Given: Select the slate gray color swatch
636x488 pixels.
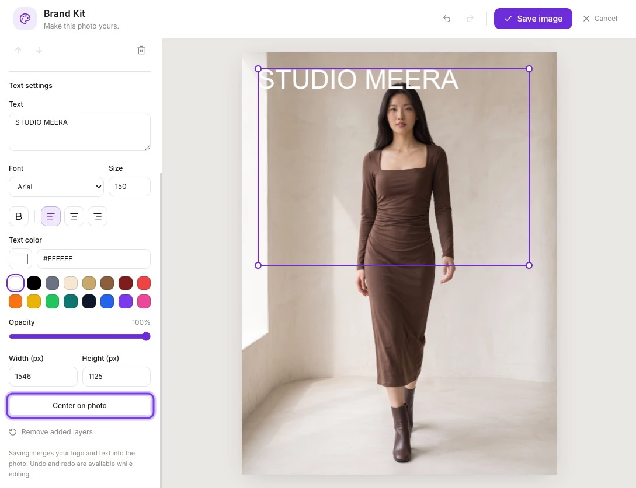Looking at the screenshot, I should click(53, 283).
